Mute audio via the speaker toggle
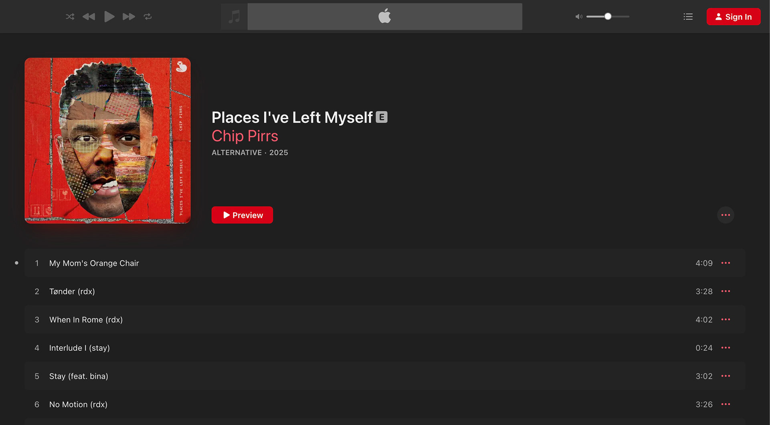This screenshot has width=770, height=425. tap(578, 16)
